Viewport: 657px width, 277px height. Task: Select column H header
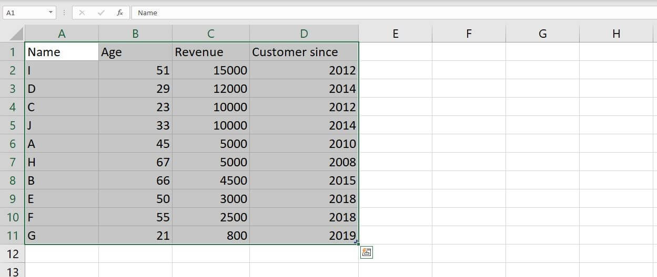pos(616,34)
